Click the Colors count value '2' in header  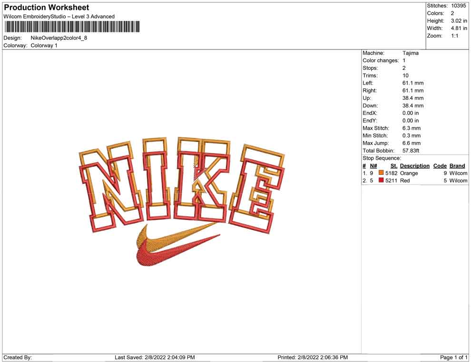coord(452,13)
